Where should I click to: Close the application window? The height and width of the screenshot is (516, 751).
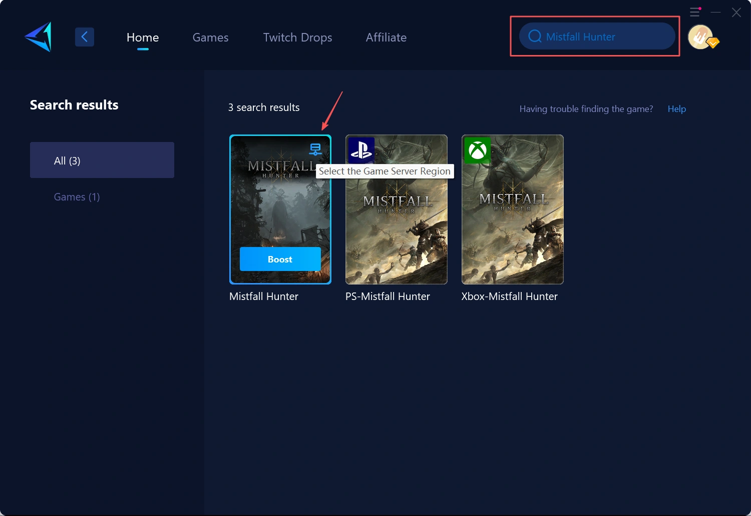tap(736, 12)
